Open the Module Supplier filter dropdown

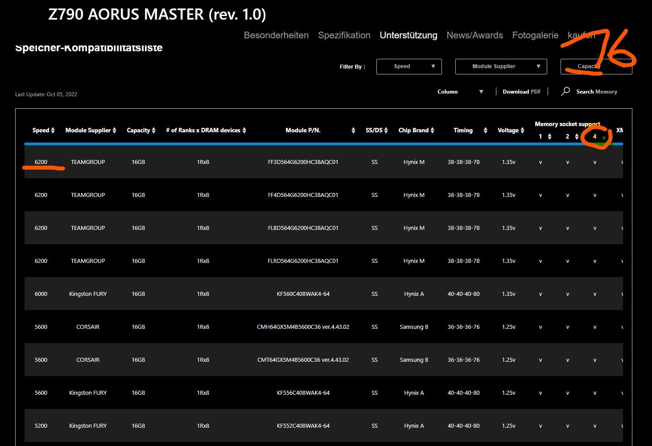pos(501,66)
